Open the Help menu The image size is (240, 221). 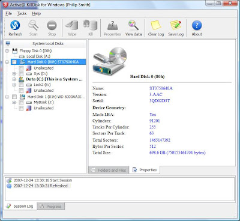coord(37,13)
